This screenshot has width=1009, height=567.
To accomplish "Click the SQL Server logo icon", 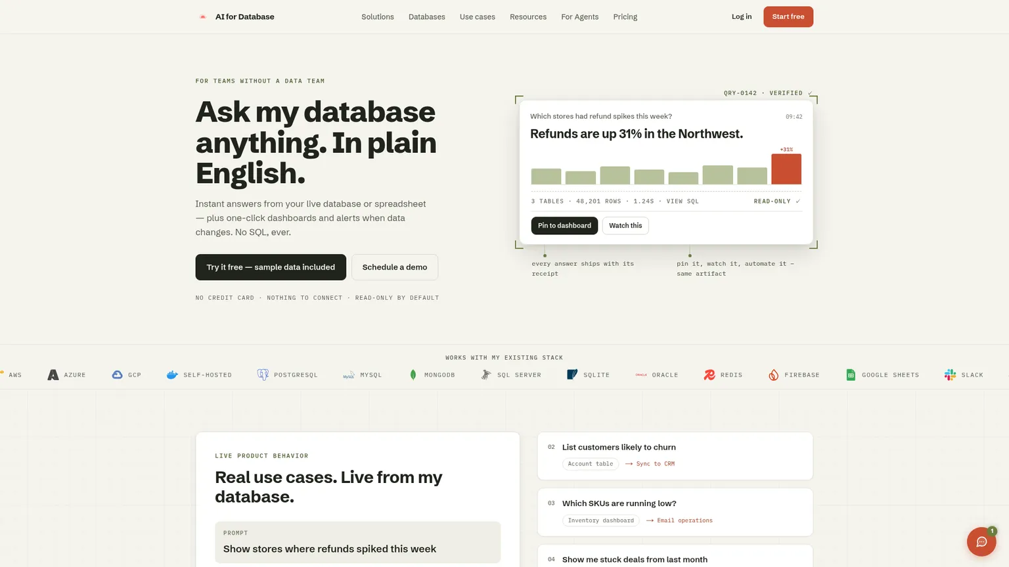I will click(x=486, y=375).
